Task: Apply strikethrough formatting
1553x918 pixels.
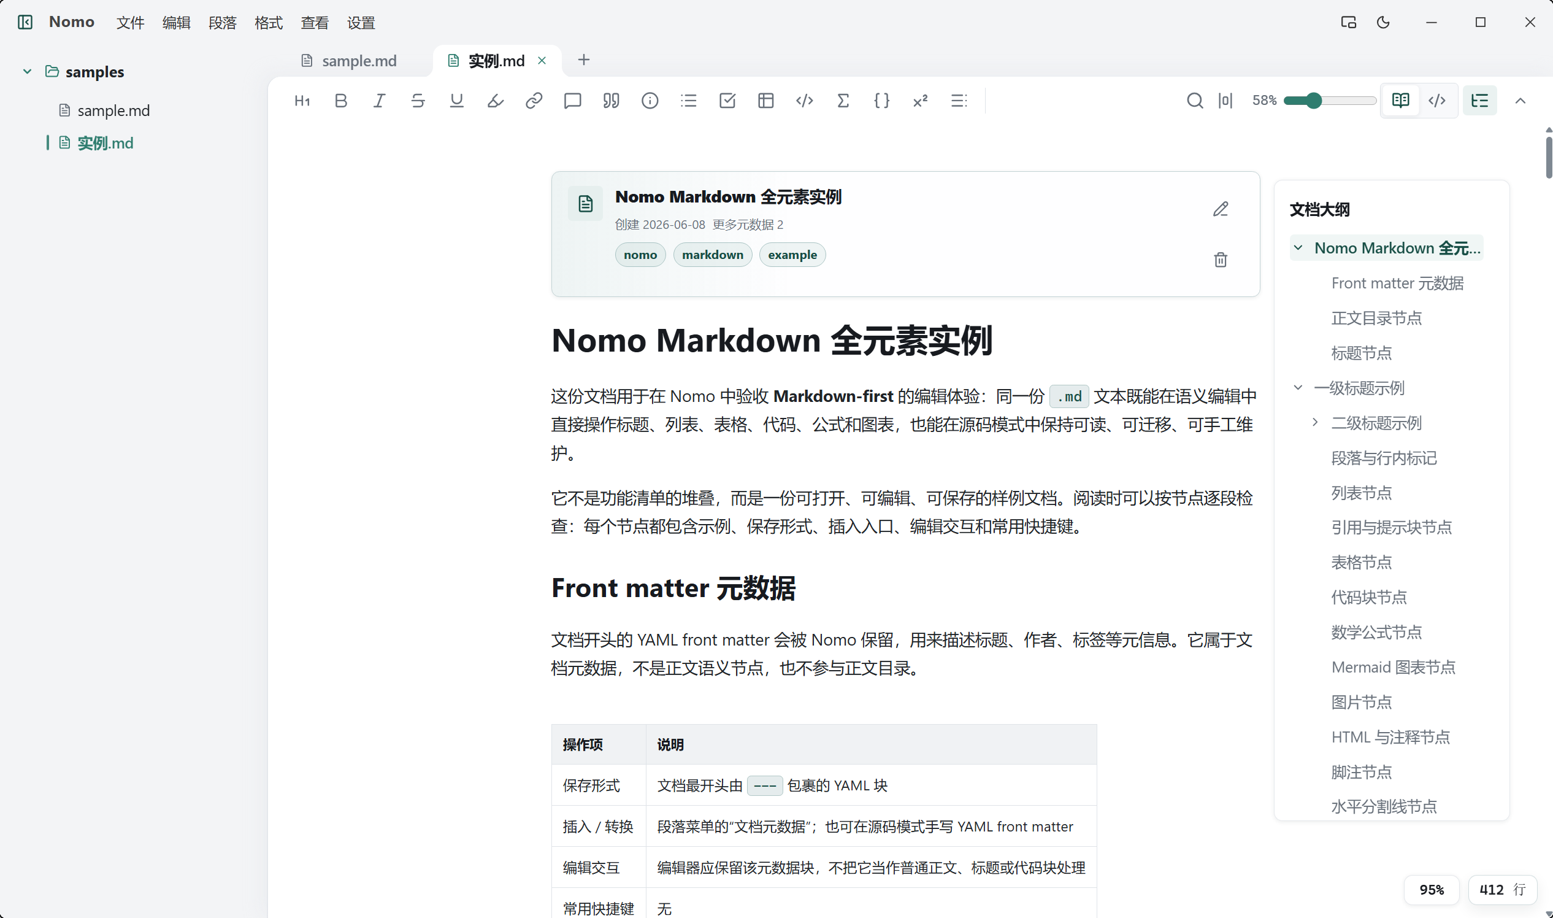Action: tap(418, 101)
